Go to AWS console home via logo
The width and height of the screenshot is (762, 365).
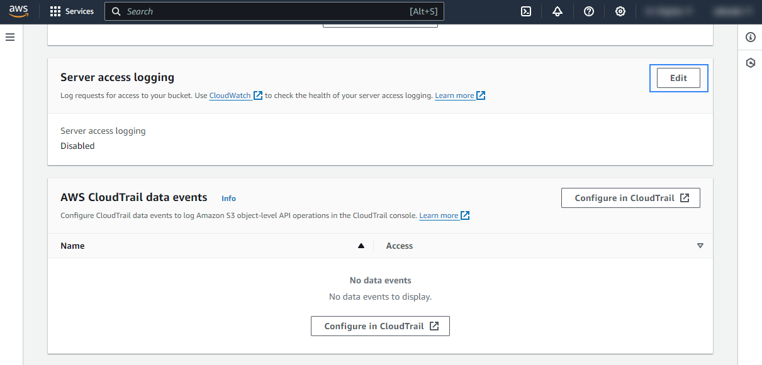pyautogui.click(x=19, y=11)
